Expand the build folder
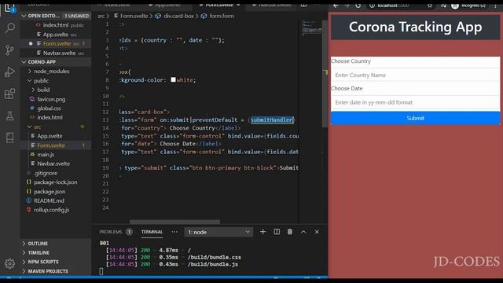Screen dimensions: 503x283 pos(43,90)
